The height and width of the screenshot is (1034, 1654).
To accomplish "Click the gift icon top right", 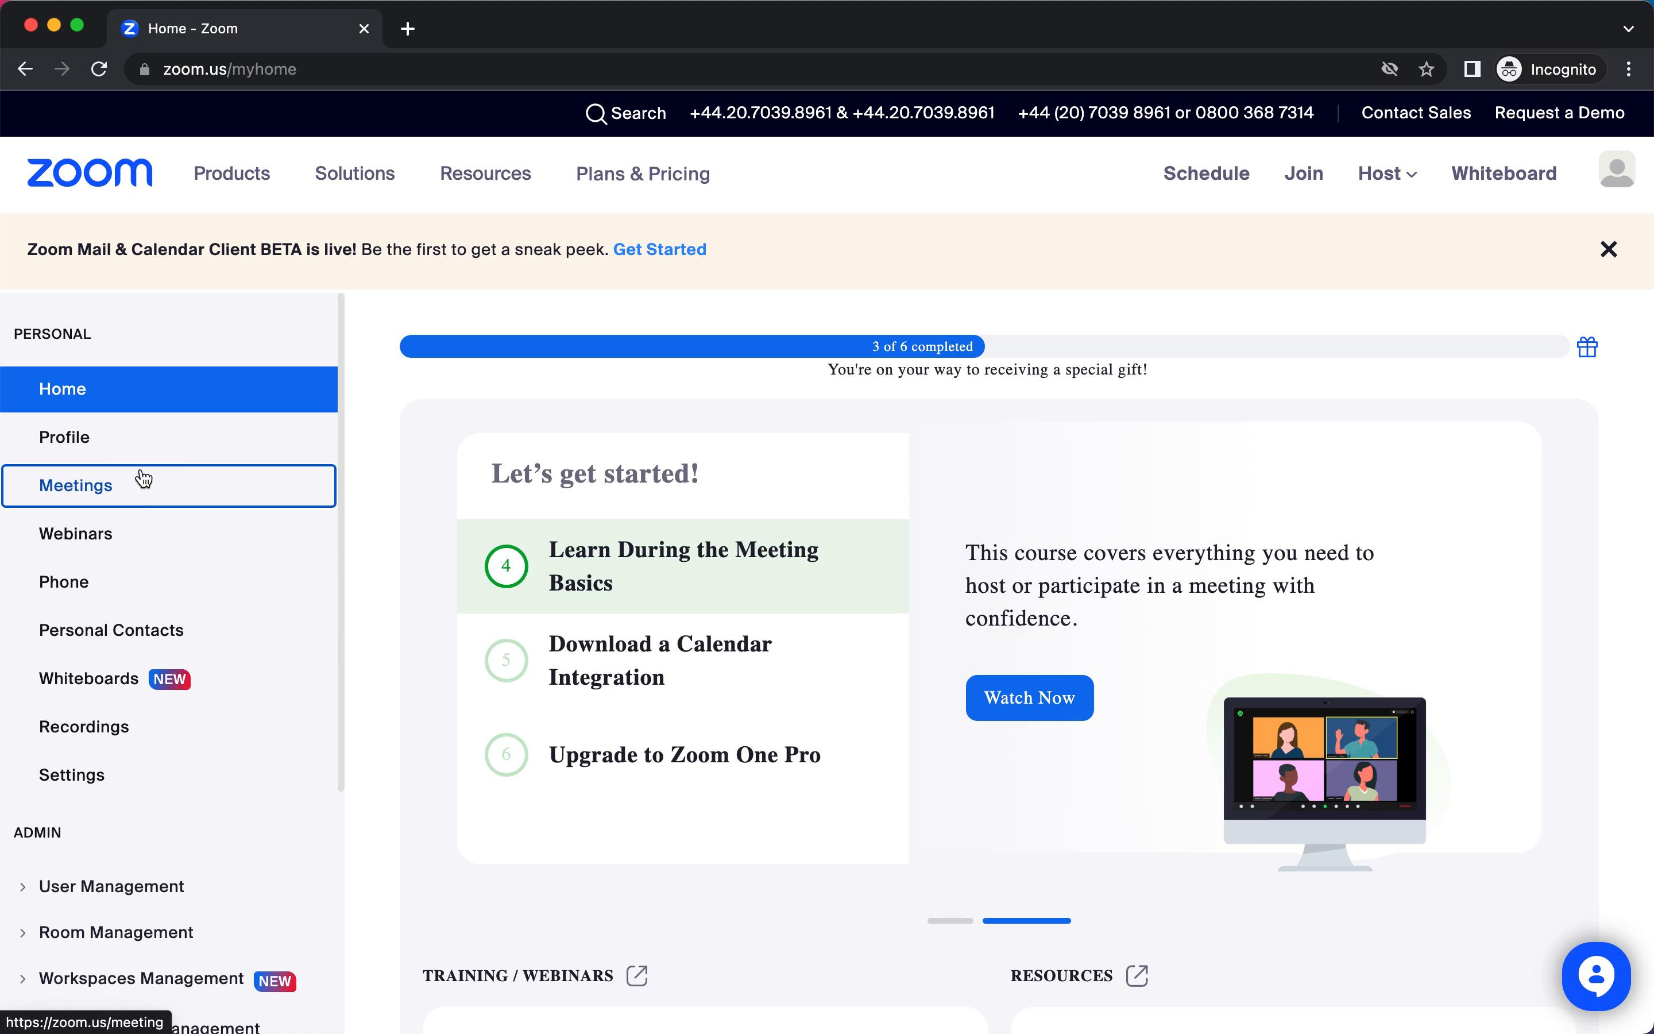I will (x=1587, y=346).
